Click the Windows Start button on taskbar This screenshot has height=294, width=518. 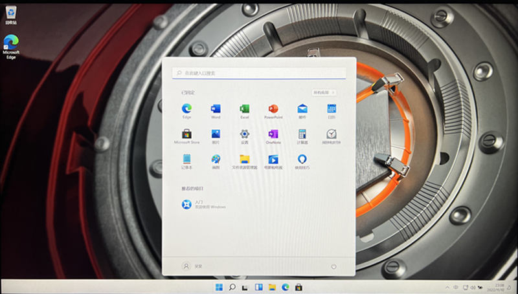(x=219, y=287)
